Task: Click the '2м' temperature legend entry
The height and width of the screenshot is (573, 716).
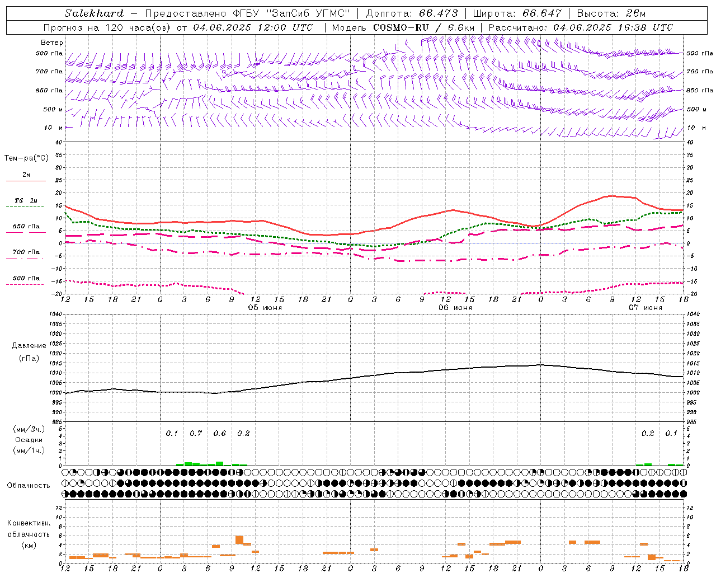Action: 26,175
